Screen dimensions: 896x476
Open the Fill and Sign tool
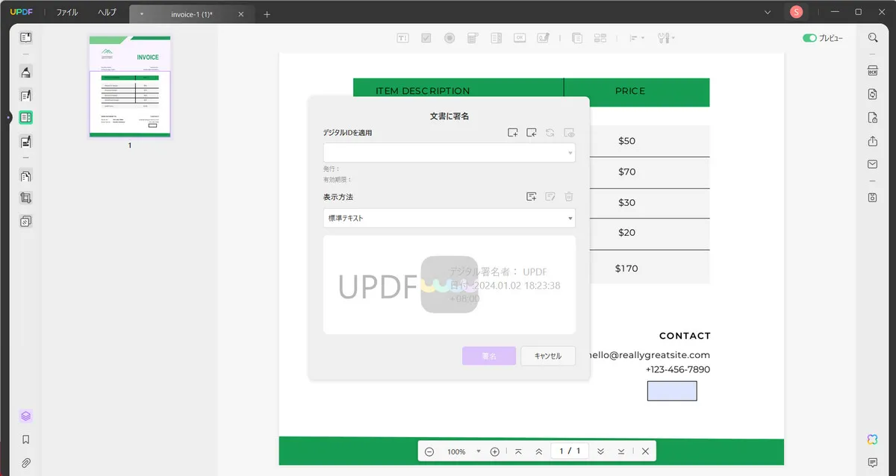point(26,141)
